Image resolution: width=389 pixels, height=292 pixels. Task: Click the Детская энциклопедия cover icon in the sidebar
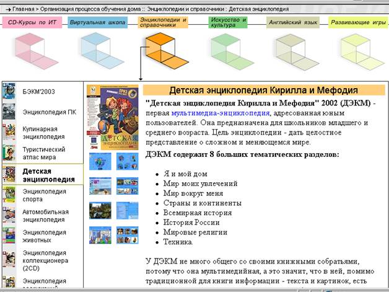pyautogui.click(x=9, y=174)
